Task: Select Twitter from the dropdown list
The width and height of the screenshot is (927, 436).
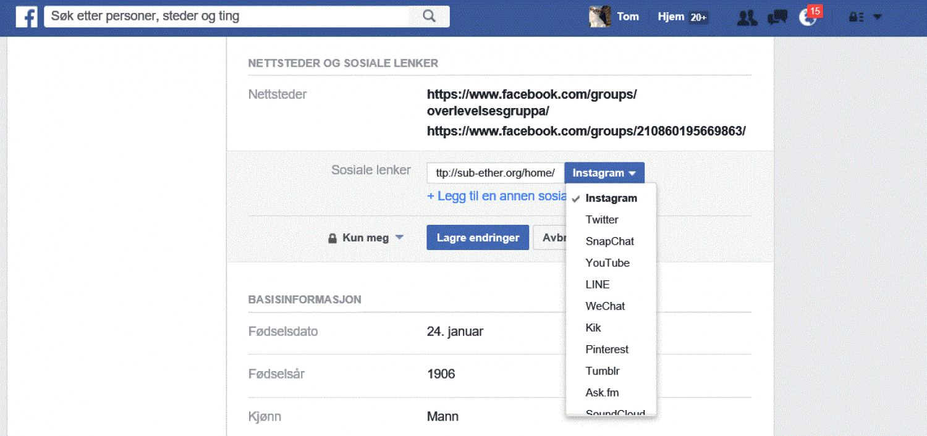Action: point(601,220)
